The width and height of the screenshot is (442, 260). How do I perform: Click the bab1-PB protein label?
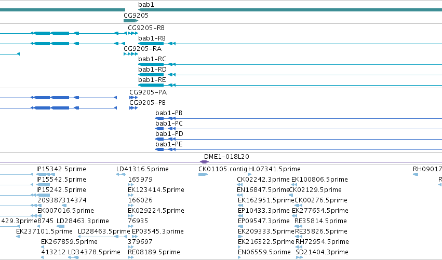point(169,113)
